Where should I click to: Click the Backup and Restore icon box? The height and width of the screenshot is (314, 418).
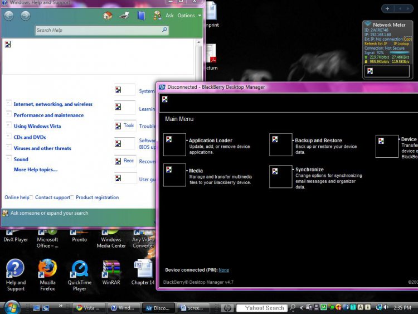tap(281, 144)
